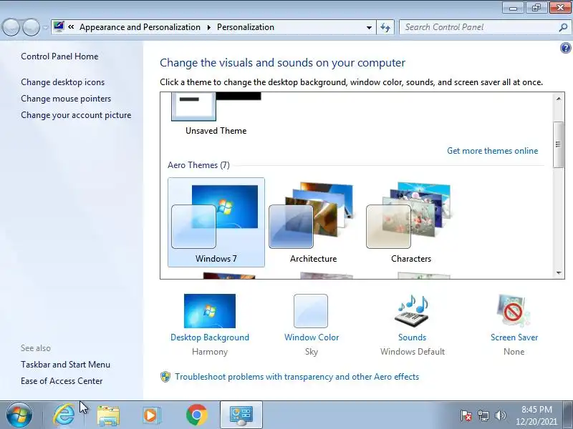Open Control Panel Home link

59,56
